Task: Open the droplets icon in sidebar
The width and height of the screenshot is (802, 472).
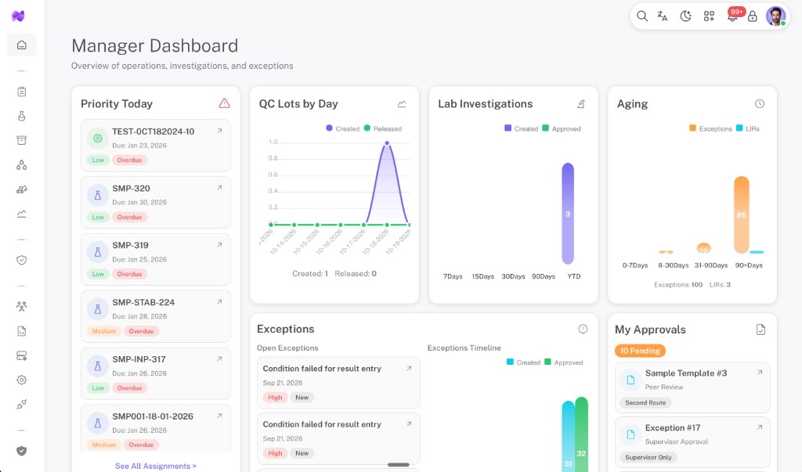Action: [x=21, y=164]
